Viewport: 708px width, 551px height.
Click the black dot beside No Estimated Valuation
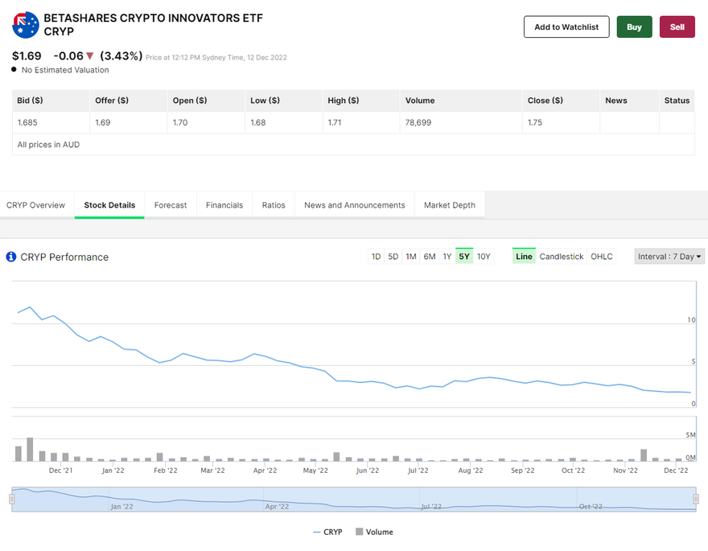[x=14, y=69]
